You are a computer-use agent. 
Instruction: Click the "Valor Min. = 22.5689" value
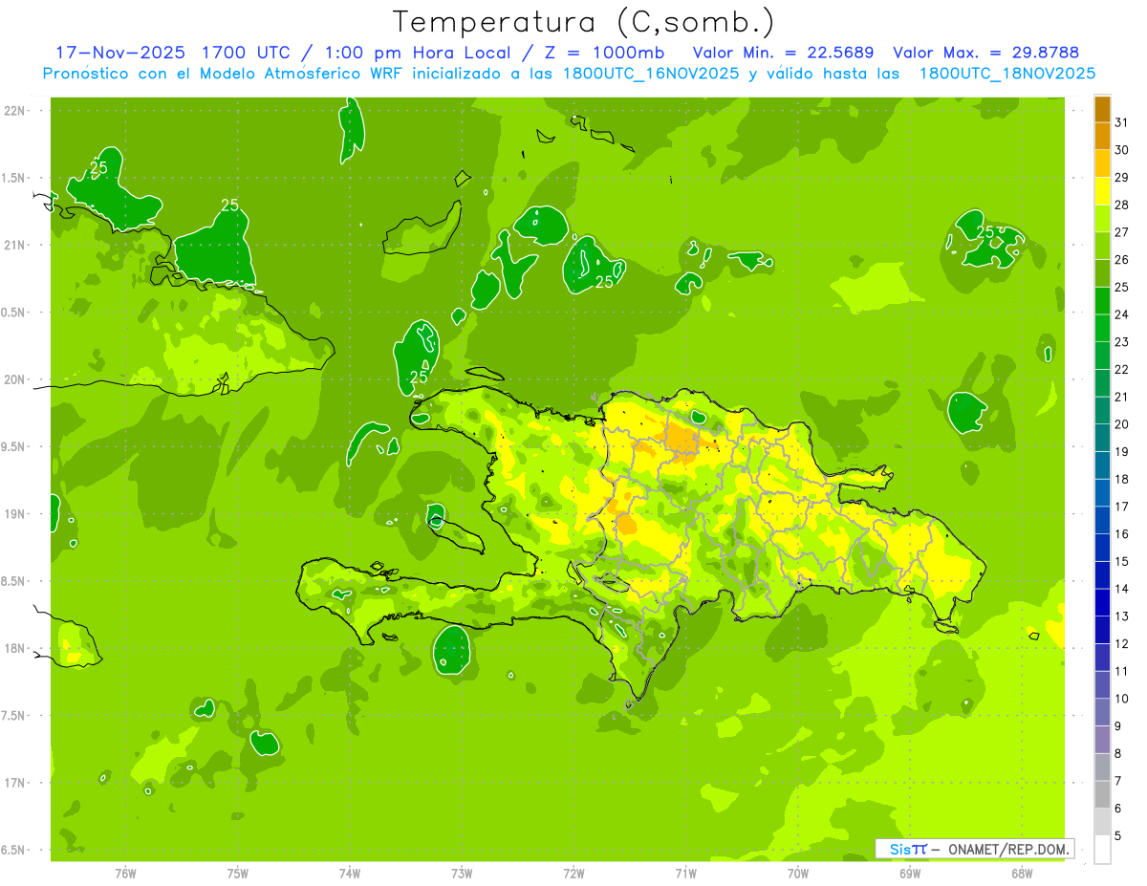click(x=783, y=53)
